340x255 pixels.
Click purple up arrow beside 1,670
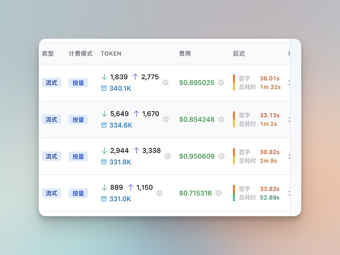click(136, 114)
